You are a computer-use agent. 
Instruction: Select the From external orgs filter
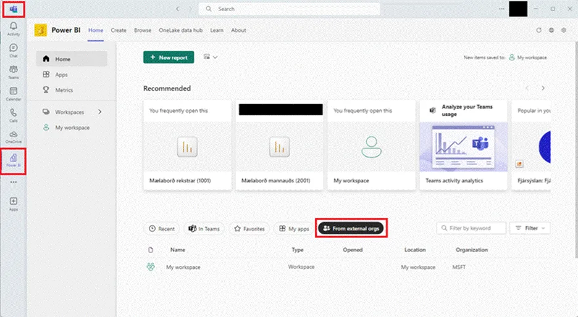point(351,229)
